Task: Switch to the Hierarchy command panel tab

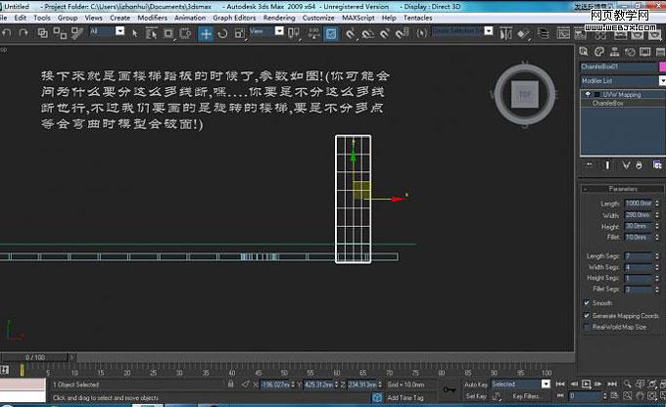Action: (614, 52)
